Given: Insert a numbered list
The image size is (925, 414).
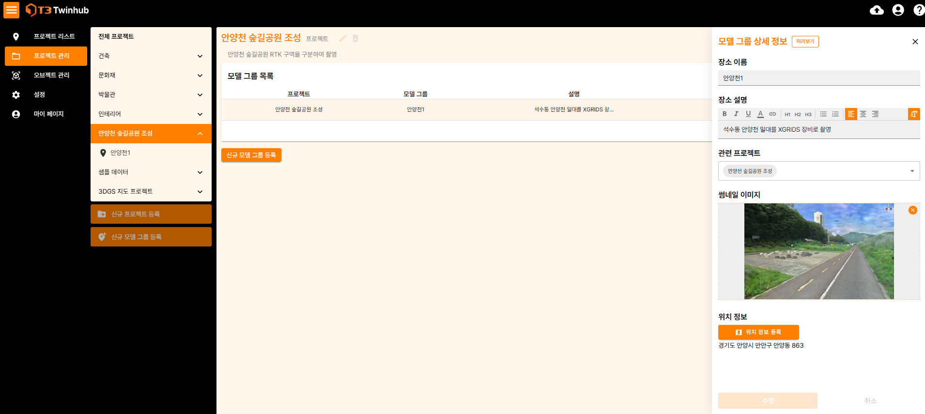Looking at the screenshot, I should click(835, 114).
